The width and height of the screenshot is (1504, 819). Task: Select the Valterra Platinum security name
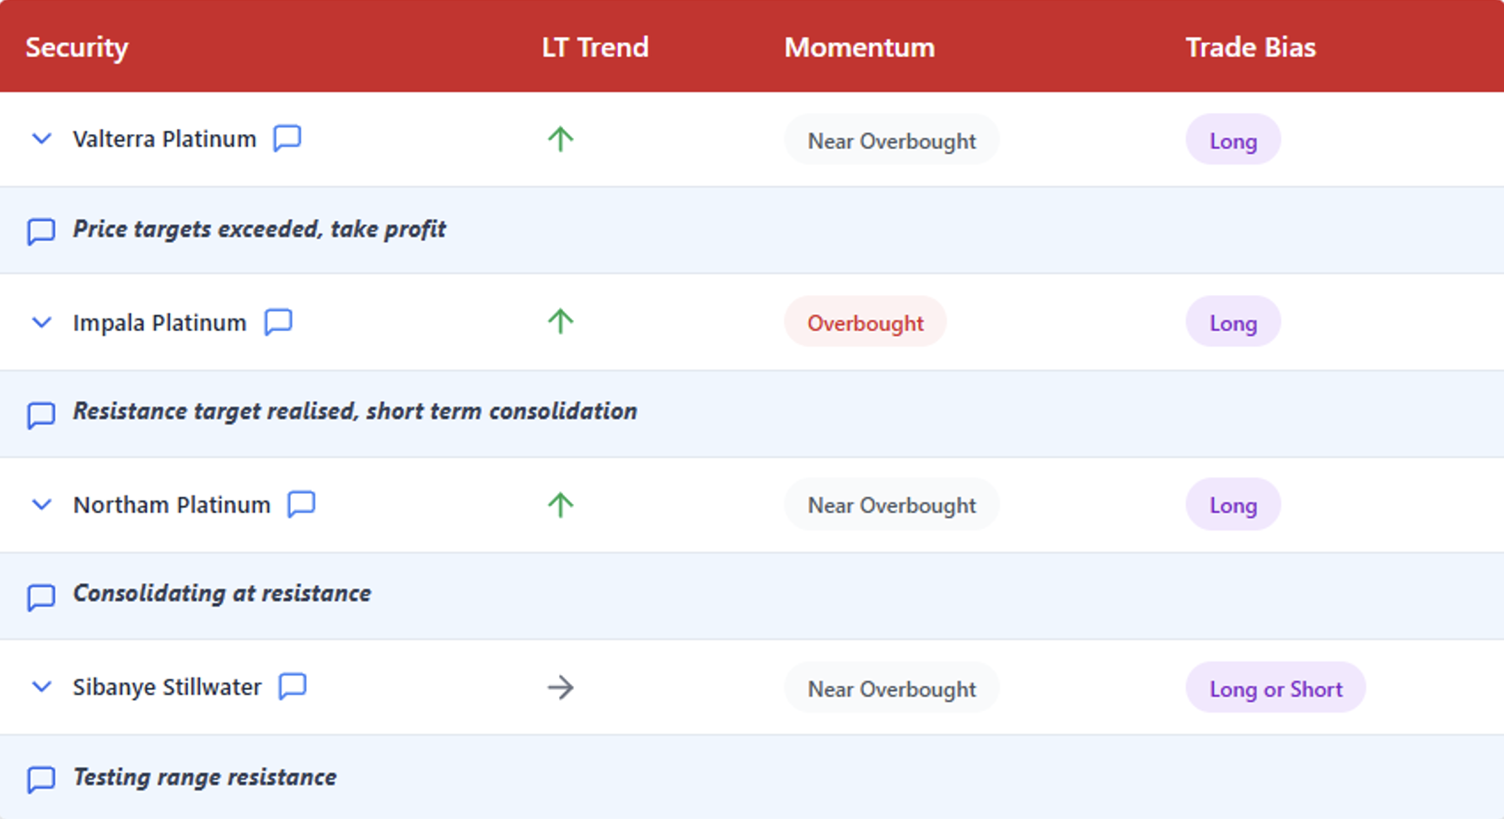(x=164, y=139)
